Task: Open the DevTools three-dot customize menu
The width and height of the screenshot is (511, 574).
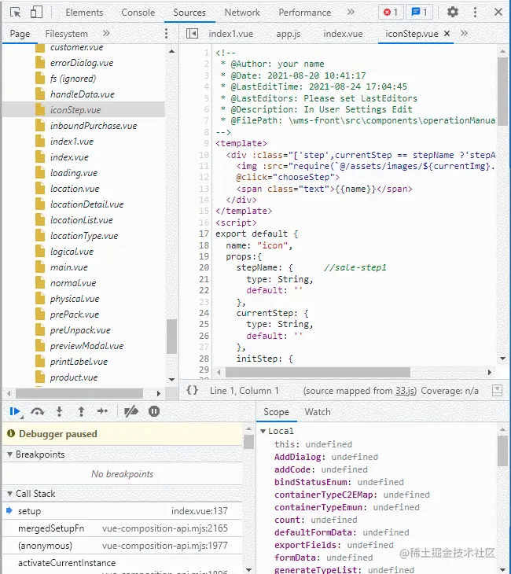Action: click(475, 12)
